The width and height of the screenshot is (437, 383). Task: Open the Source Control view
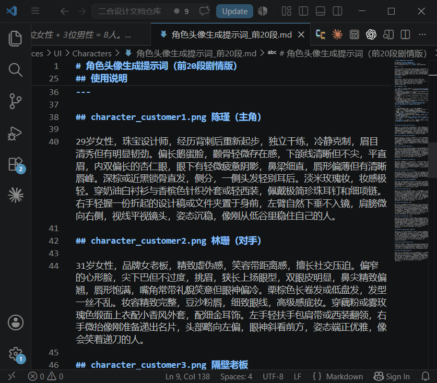[x=15, y=101]
